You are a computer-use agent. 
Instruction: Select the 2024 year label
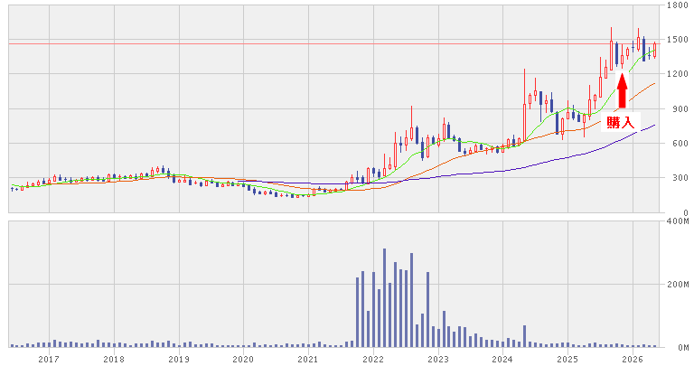click(x=502, y=360)
